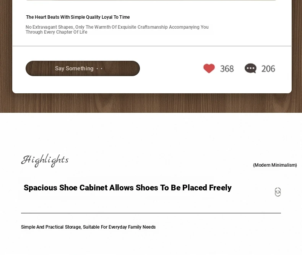Select the 206 comments count
This screenshot has width=302, height=255.
268,69
